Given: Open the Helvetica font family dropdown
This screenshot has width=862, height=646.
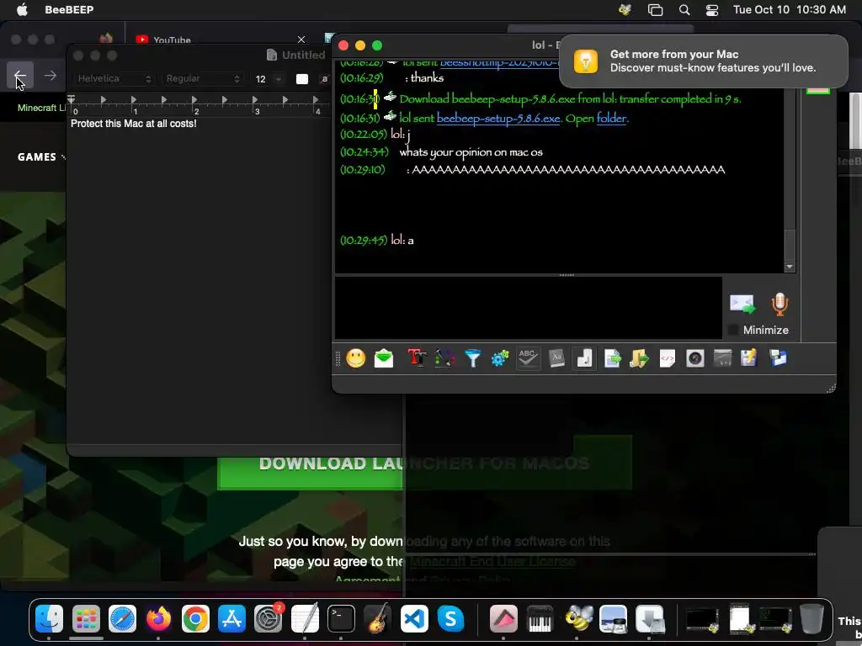Looking at the screenshot, I should (x=114, y=78).
